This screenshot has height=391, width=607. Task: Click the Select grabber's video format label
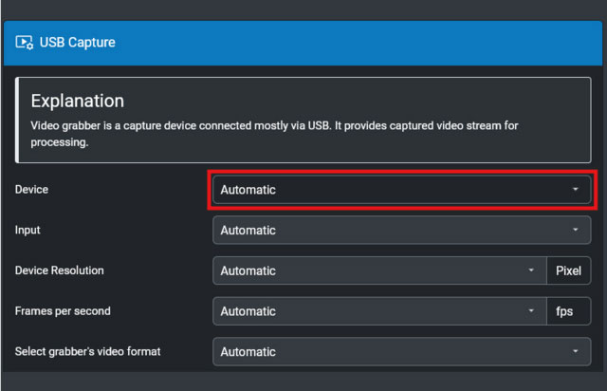click(x=87, y=352)
